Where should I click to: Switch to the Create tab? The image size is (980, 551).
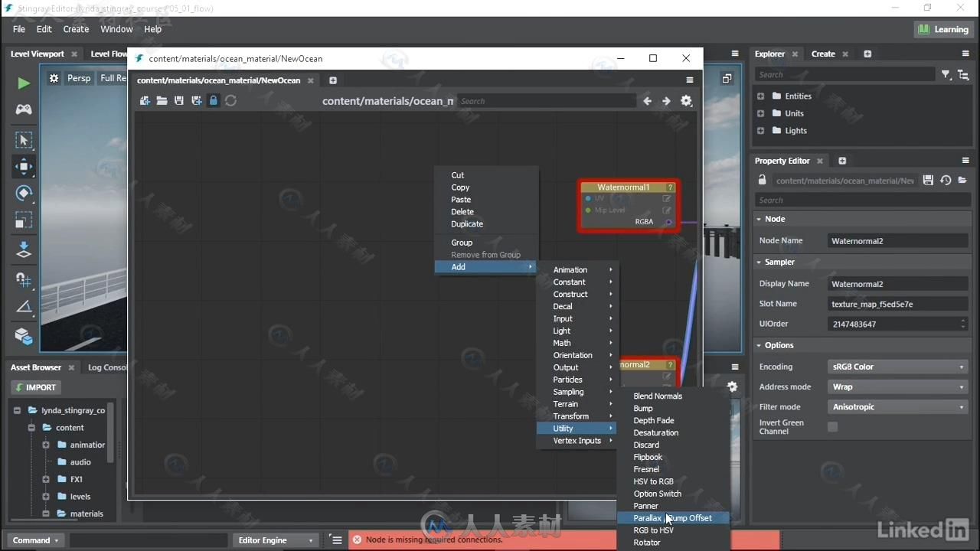coord(823,54)
